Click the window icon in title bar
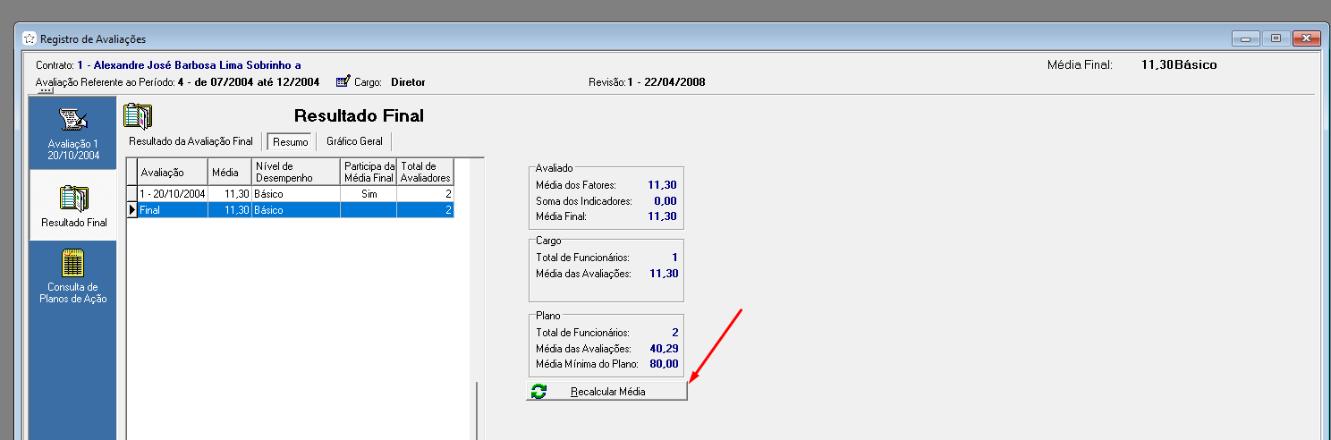 30,38
